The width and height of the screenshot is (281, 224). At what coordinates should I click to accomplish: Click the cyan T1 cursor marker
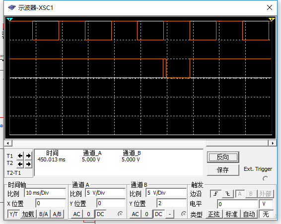pyautogui.click(x=9, y=19)
